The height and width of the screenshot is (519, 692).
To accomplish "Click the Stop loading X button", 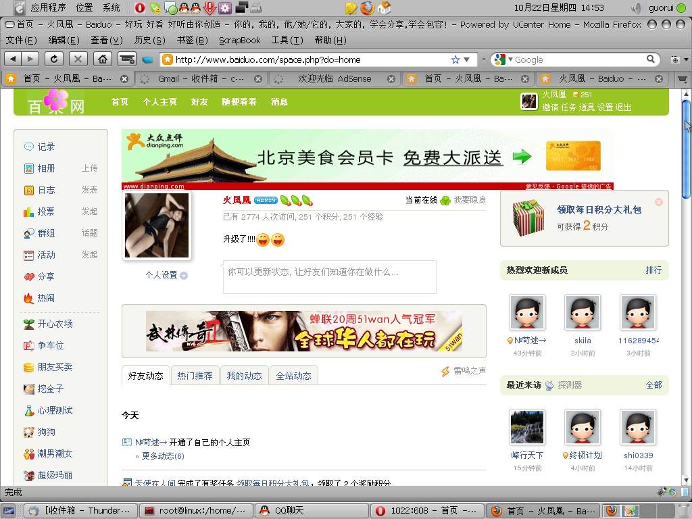I will click(78, 59).
